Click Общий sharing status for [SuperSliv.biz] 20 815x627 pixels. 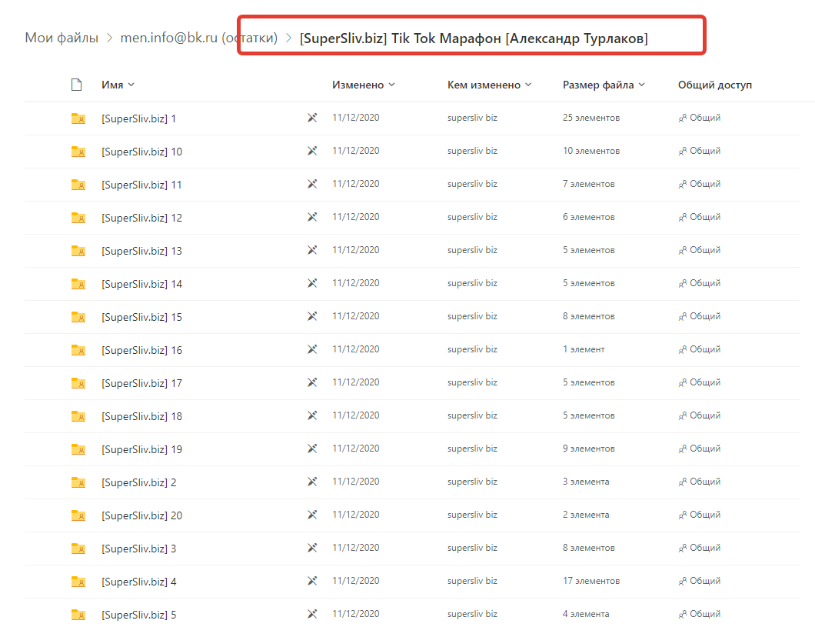pos(699,515)
